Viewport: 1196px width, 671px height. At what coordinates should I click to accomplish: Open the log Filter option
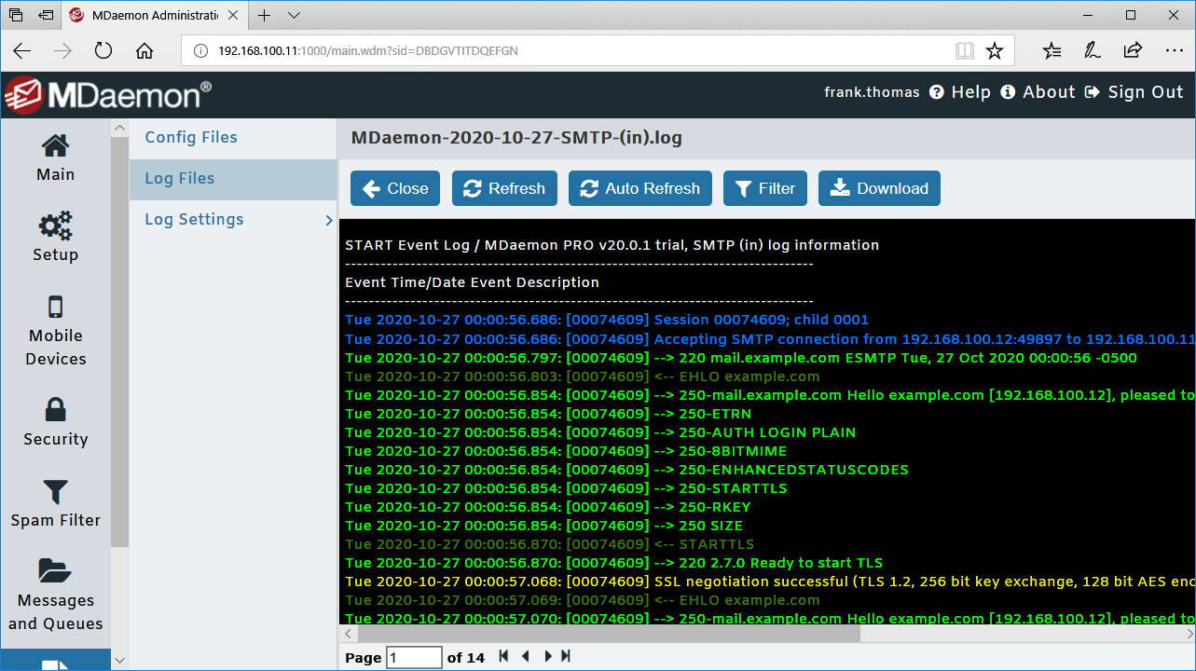tap(765, 188)
